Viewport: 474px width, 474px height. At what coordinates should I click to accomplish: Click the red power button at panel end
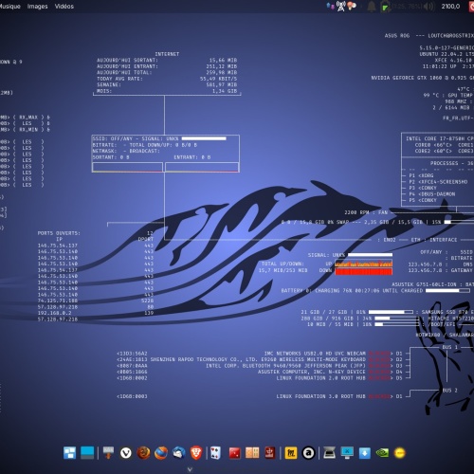point(471,7)
